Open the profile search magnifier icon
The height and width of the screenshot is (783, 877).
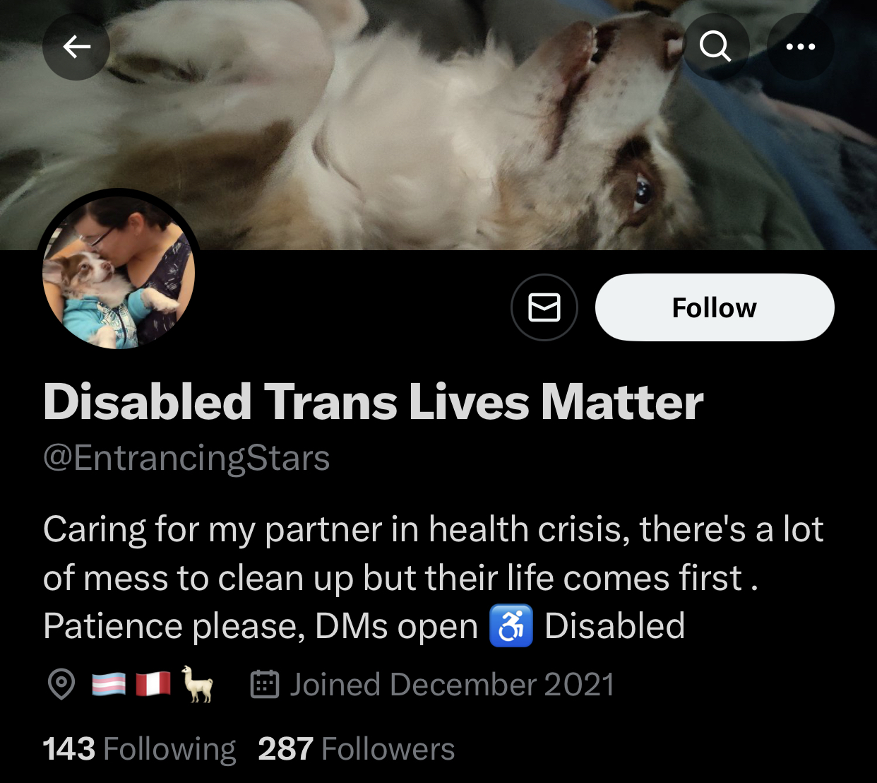coord(715,47)
